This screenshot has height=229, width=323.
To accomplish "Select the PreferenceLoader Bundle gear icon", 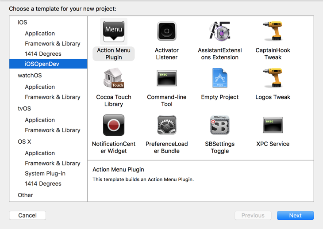I will click(x=167, y=125).
